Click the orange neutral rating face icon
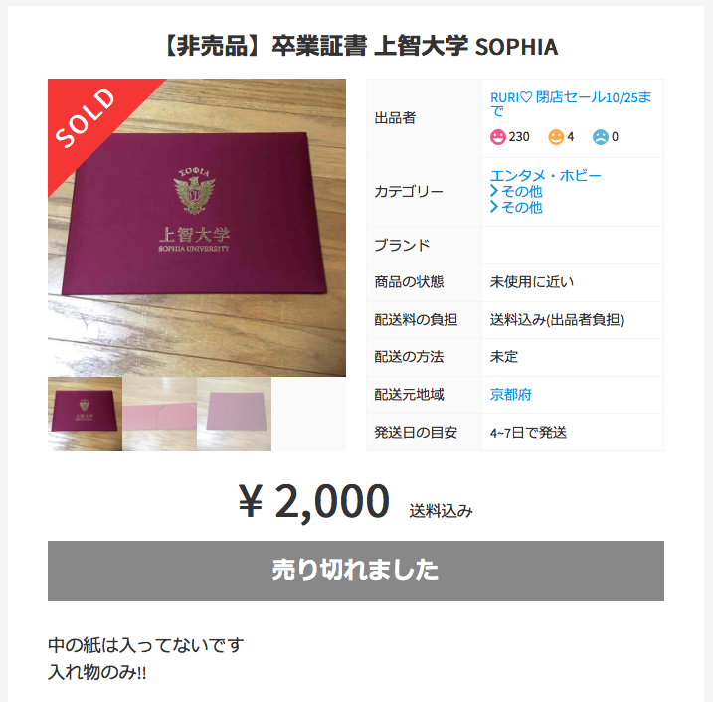Screen dimensions: 713x702 click(x=555, y=137)
